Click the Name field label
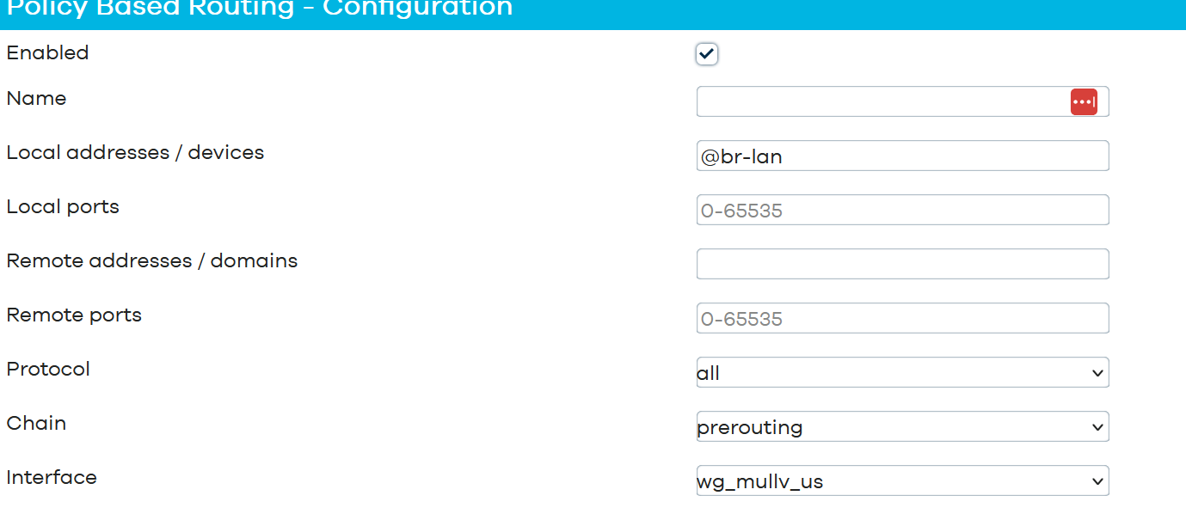Viewport: 1186px width, 514px height. click(x=36, y=98)
